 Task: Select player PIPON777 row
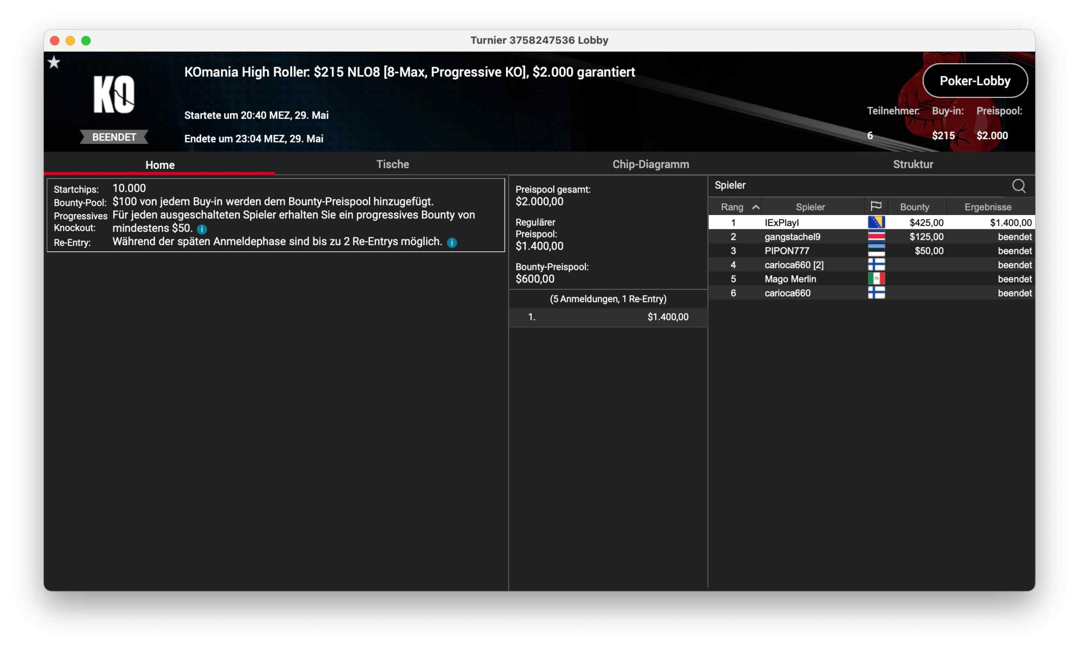(x=786, y=250)
